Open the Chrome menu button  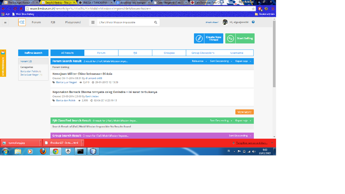coord(273,9)
